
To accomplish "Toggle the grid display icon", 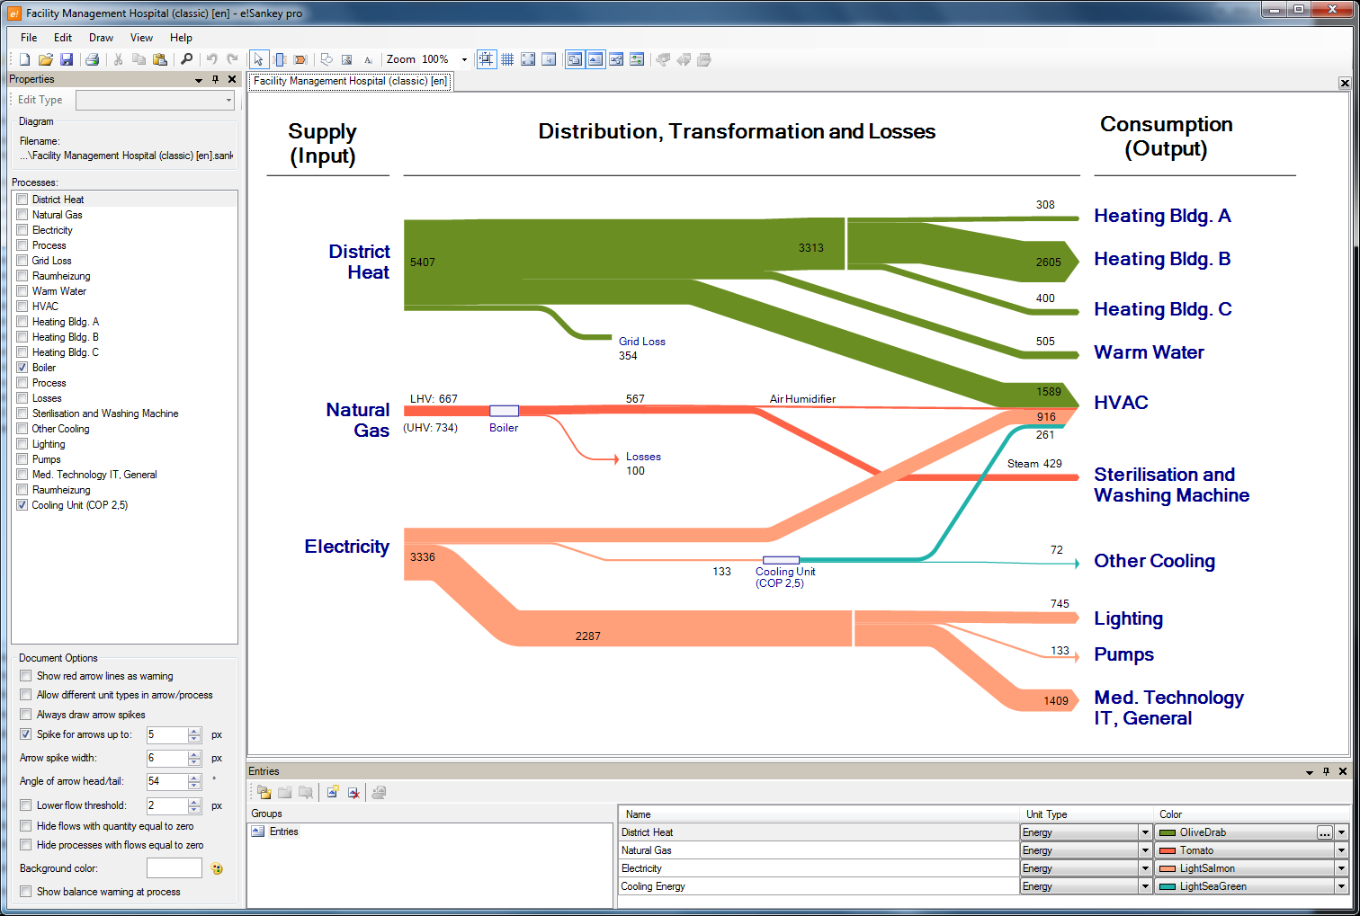I will click(x=507, y=59).
